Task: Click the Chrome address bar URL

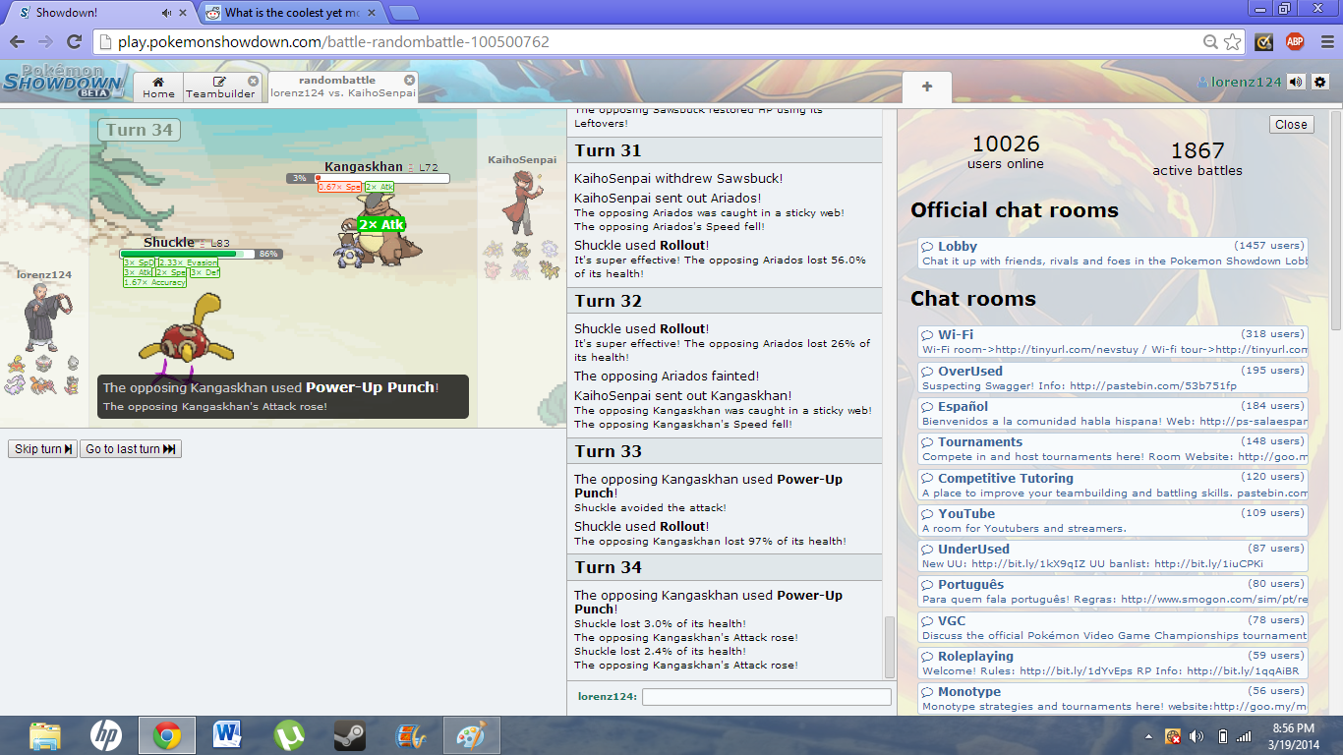Action: click(x=333, y=42)
